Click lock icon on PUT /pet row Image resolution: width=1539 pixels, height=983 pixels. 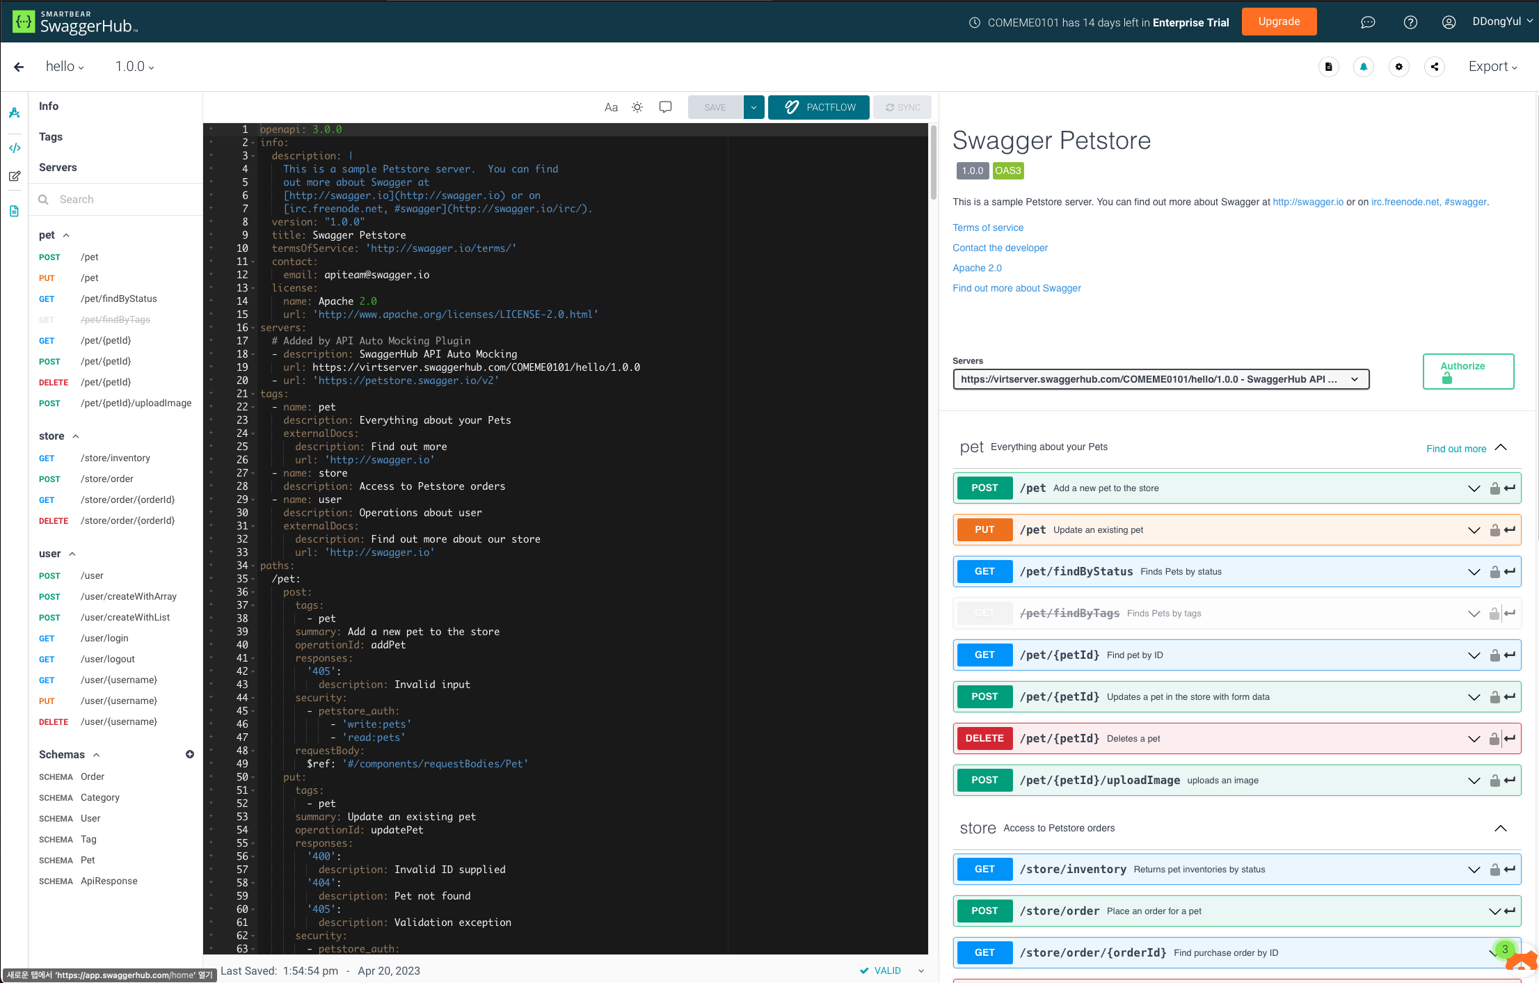point(1494,530)
